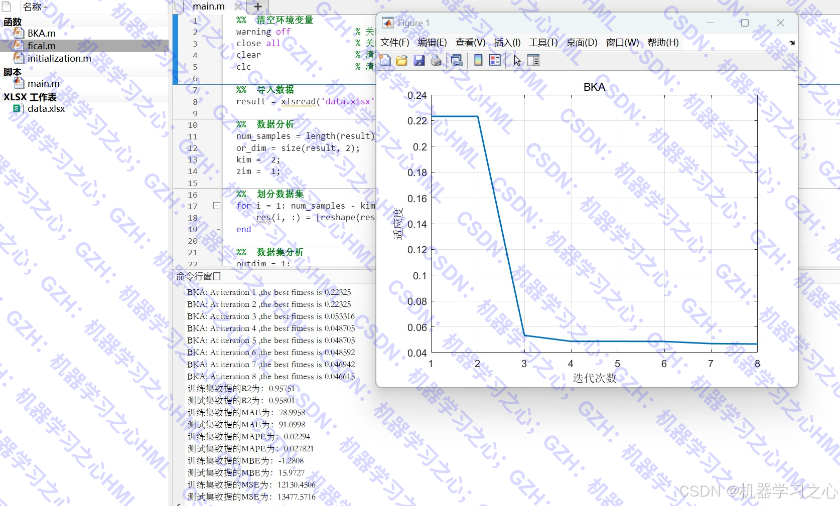
Task: Open the plot property editor
Action: pos(533,60)
